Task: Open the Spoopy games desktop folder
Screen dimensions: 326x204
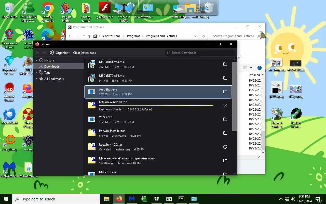Action: [x=86, y=12]
